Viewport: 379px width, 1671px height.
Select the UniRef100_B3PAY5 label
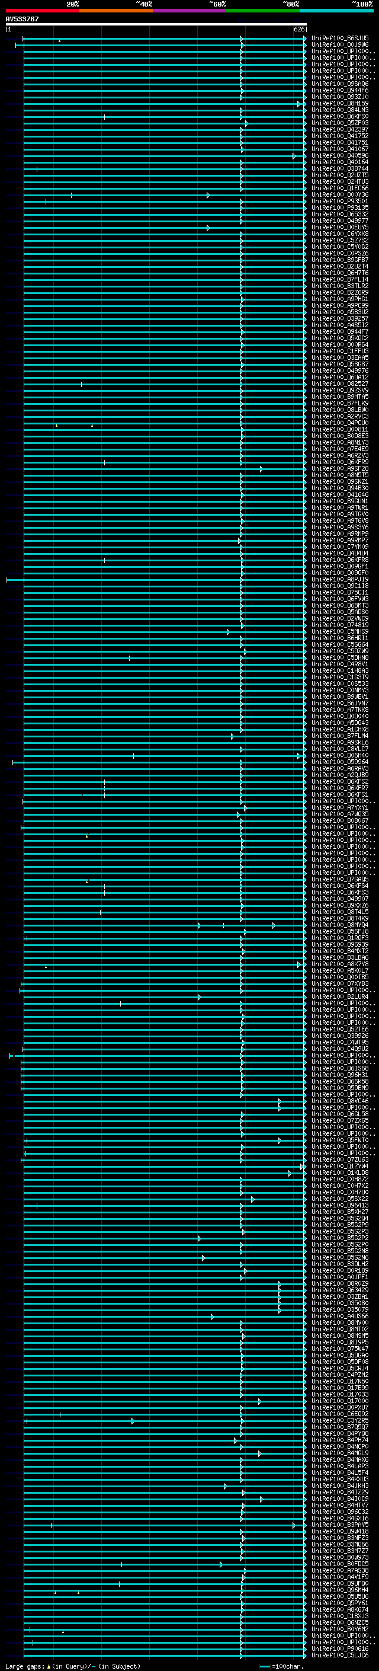340,1525
